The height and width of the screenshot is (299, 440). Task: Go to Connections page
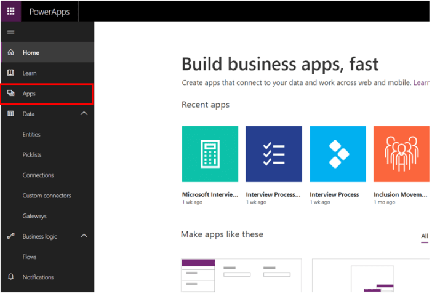[x=38, y=175]
